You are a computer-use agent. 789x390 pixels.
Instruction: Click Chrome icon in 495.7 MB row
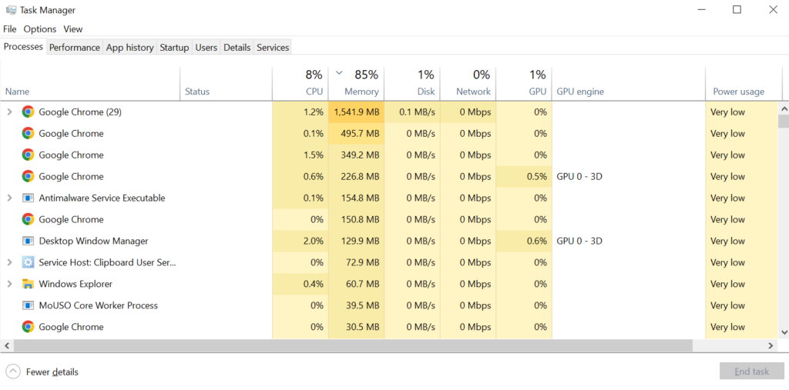coord(29,134)
